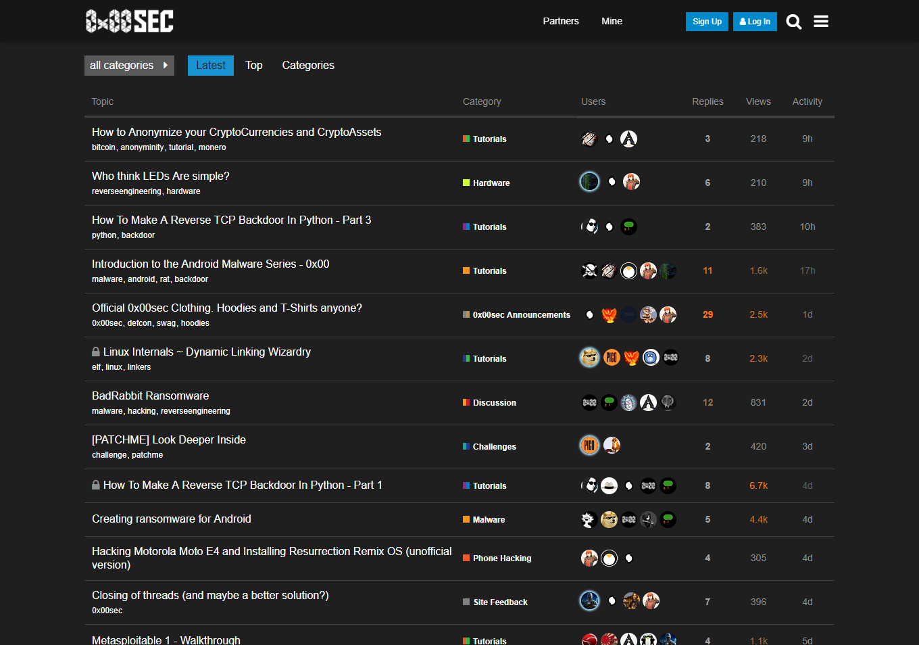
Task: Switch to the Top tab
Action: [x=254, y=66]
